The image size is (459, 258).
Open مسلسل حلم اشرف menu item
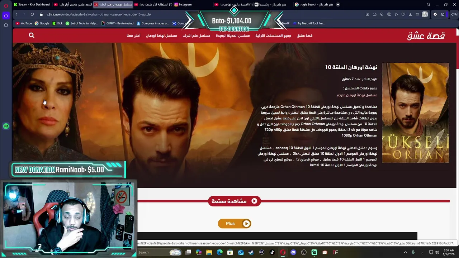tap(196, 35)
